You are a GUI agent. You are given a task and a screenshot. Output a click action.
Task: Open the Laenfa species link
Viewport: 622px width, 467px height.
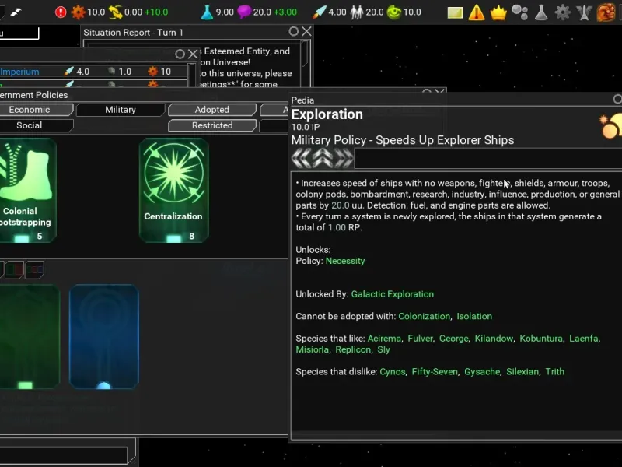click(x=584, y=339)
